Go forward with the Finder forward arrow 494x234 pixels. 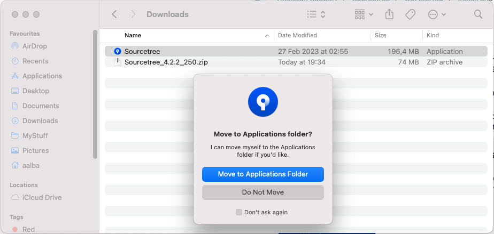(133, 14)
